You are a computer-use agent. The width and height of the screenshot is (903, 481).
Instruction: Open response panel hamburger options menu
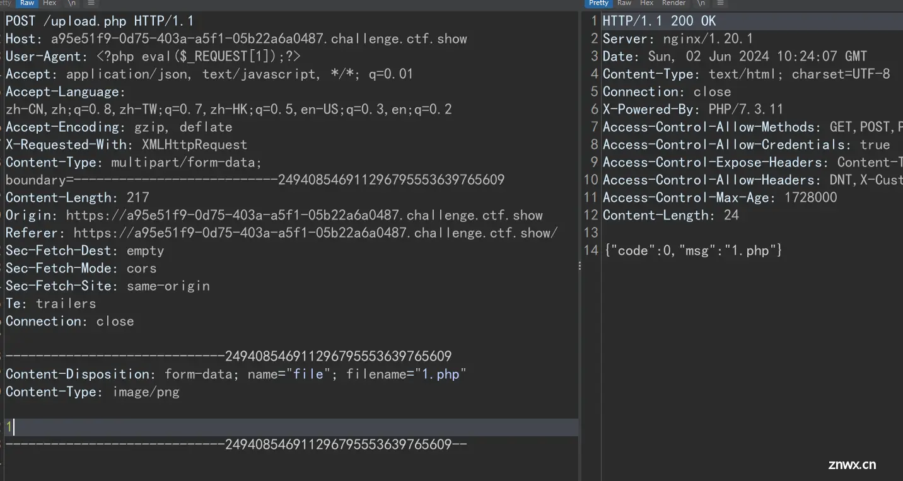pyautogui.click(x=721, y=3)
